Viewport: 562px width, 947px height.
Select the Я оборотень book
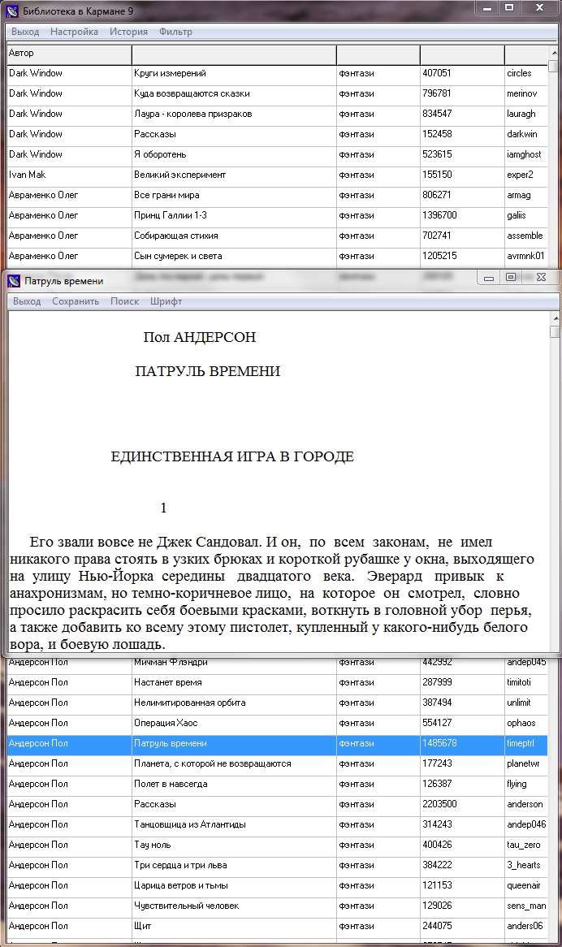tap(277, 155)
